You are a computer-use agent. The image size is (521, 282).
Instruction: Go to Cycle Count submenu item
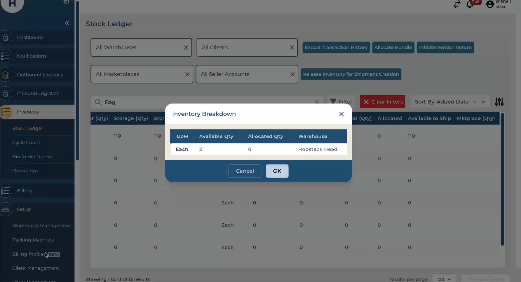click(x=26, y=143)
